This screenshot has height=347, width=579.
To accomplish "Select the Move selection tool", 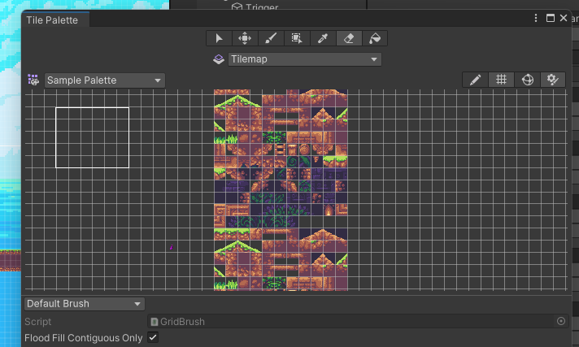I will (x=245, y=38).
